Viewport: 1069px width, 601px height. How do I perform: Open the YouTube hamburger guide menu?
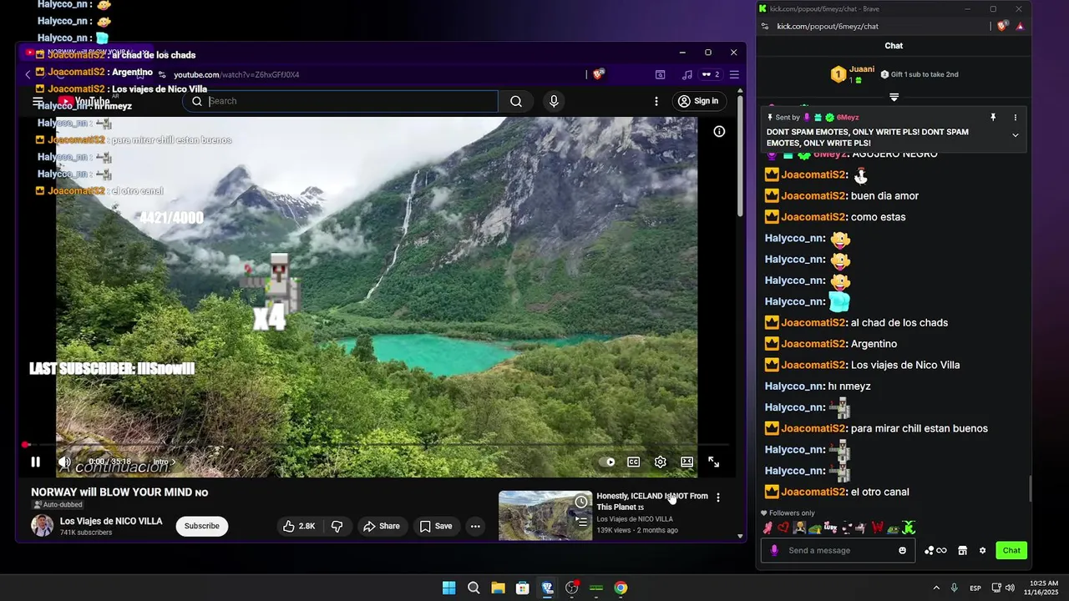tap(38, 101)
